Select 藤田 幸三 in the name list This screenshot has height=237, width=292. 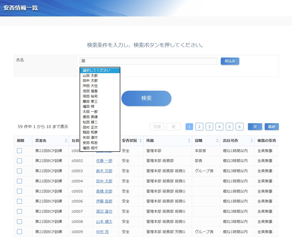(90, 101)
